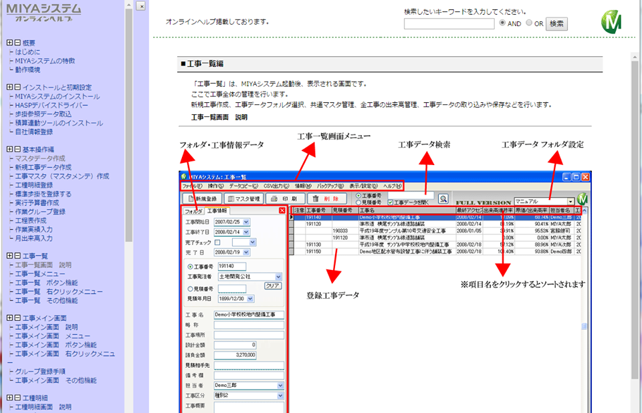The image size is (642, 413).
Task: Open the CSV出力(O) menu
Action: [276, 186]
